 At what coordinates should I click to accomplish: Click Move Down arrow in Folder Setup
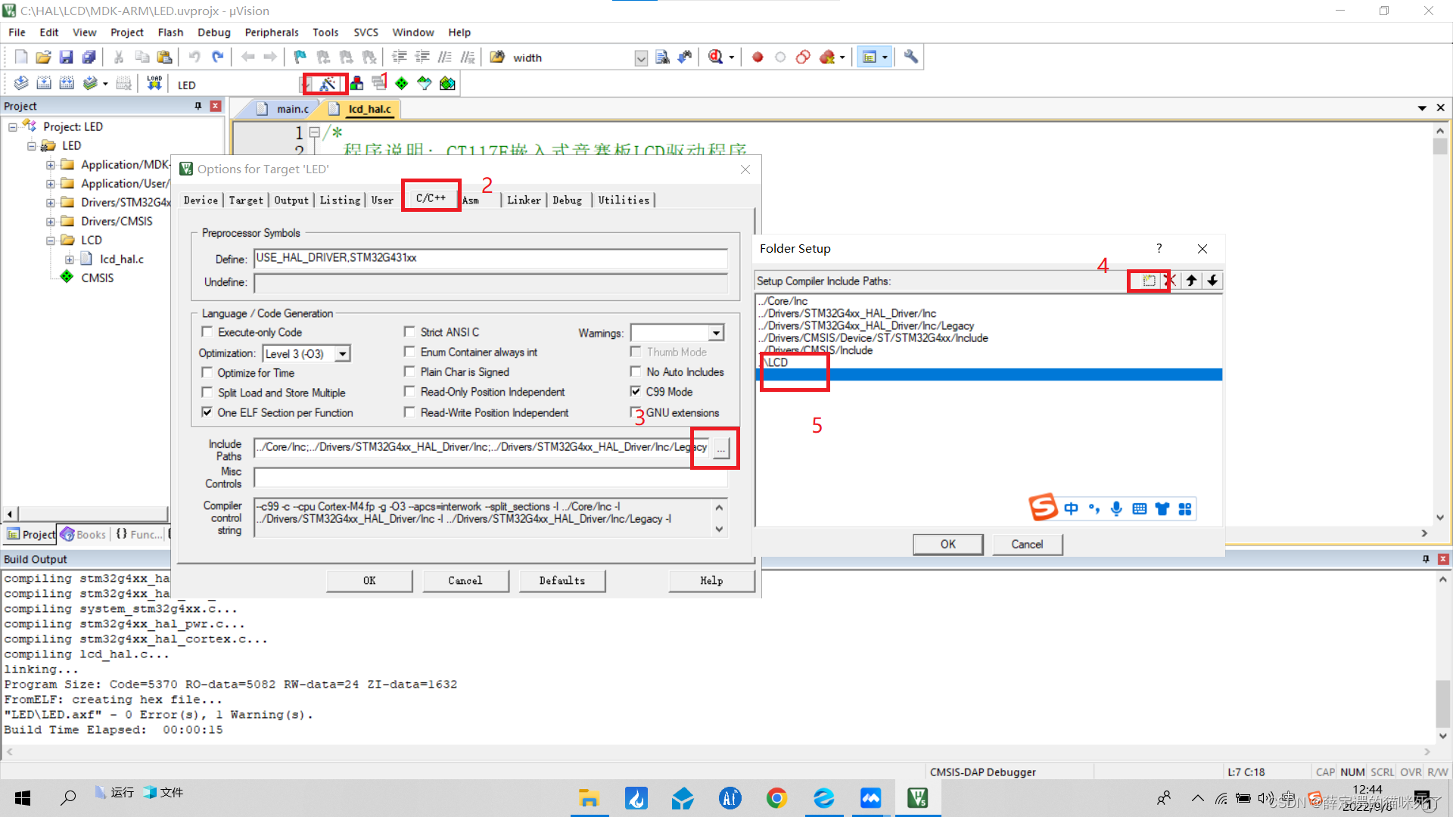(x=1212, y=281)
